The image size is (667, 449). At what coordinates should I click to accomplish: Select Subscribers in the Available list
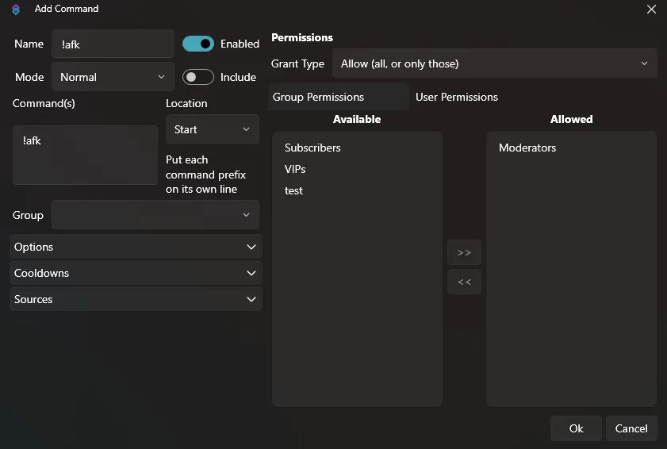tap(312, 148)
